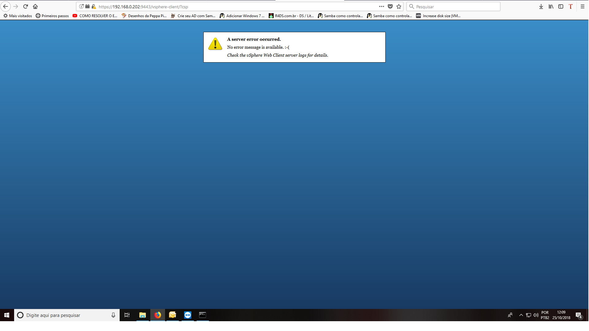Screen dimensions: 589x331
Task: Go to the browser home page
Action: 35,6
